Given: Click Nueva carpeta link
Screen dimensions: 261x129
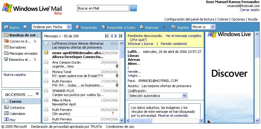Looking at the screenshot, I should tap(15, 75).
